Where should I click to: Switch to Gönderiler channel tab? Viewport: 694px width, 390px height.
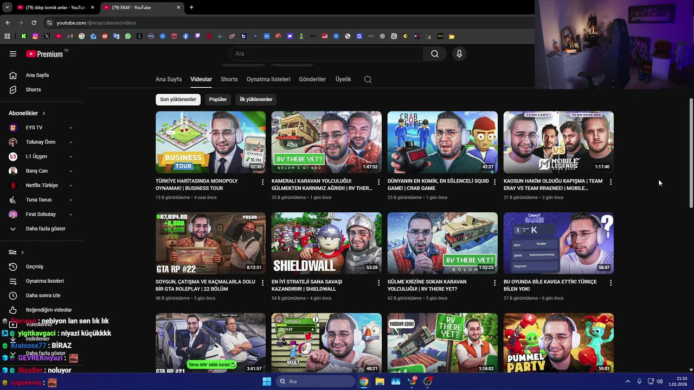[x=312, y=79]
